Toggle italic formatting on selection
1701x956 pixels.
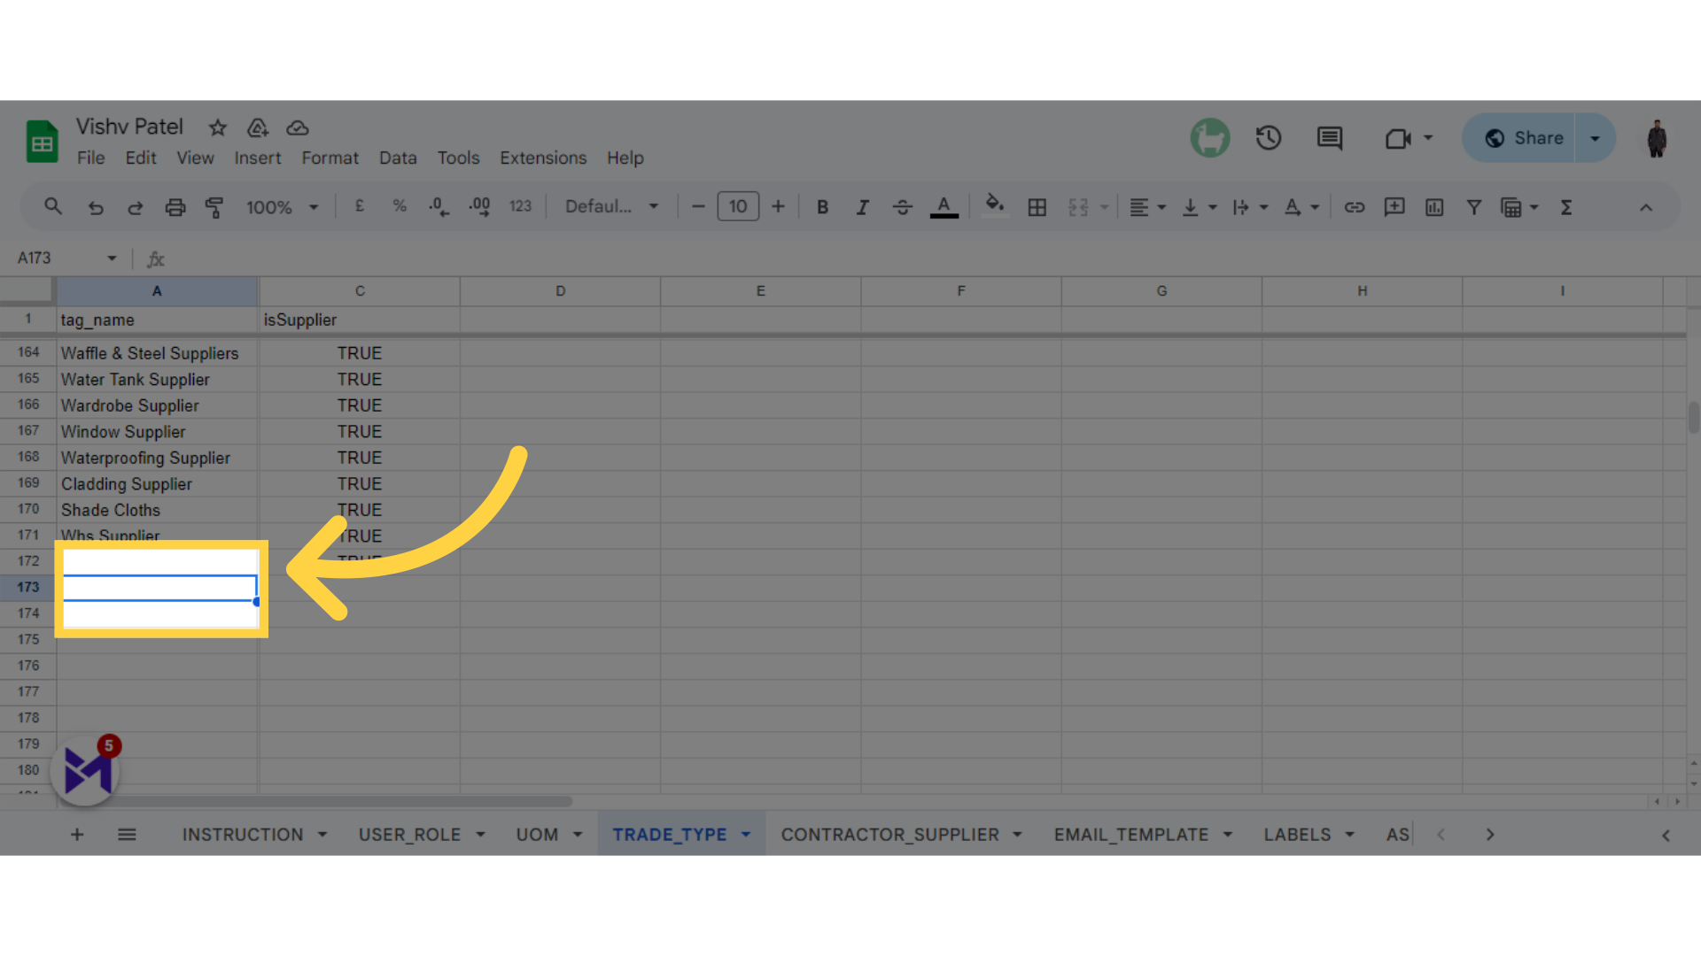coord(862,208)
